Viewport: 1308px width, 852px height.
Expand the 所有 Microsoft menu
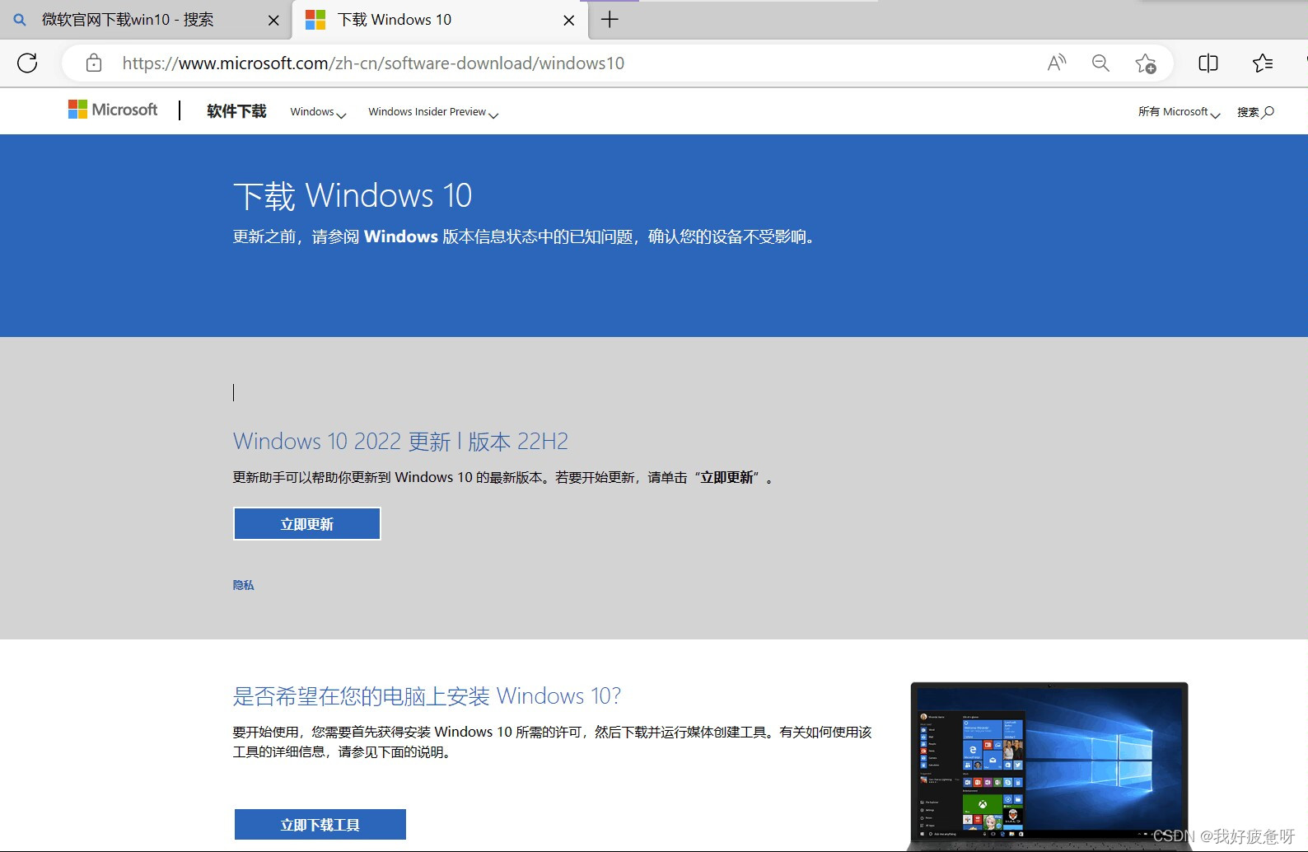1179,112
